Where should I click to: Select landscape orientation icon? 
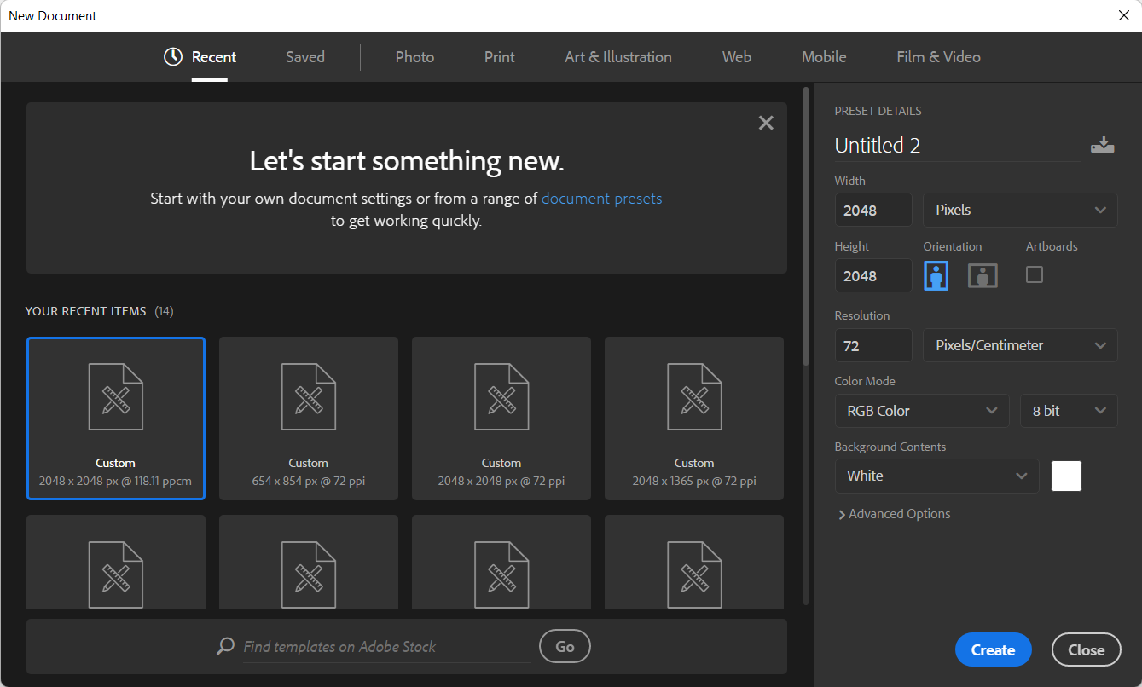coord(983,275)
